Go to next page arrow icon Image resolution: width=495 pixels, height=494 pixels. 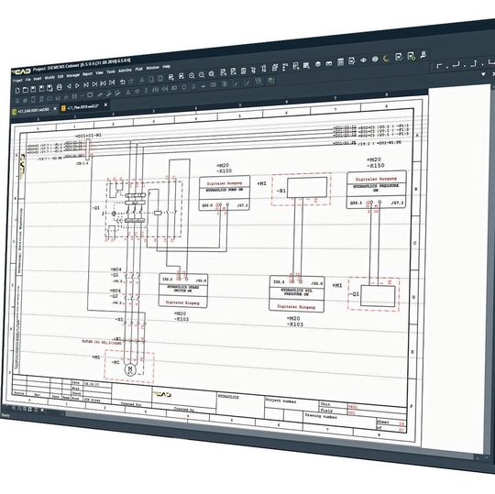[77, 85]
